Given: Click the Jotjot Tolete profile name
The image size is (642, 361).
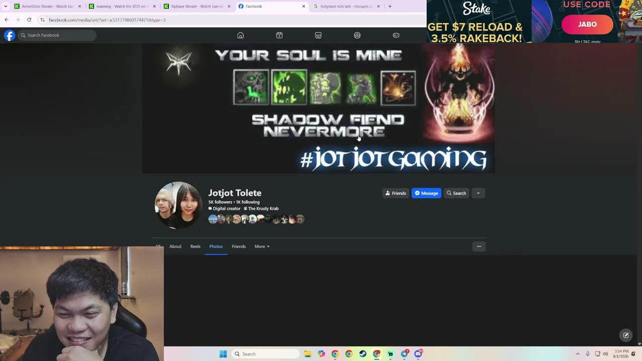Looking at the screenshot, I should click(235, 193).
